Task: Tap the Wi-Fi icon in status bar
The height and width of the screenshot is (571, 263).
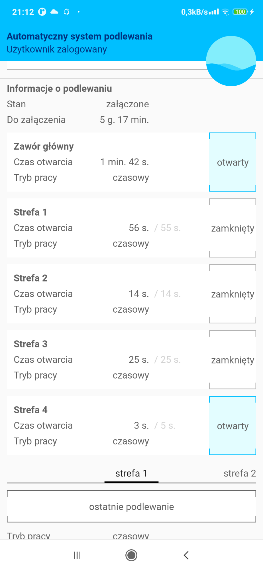Action: click(x=225, y=12)
